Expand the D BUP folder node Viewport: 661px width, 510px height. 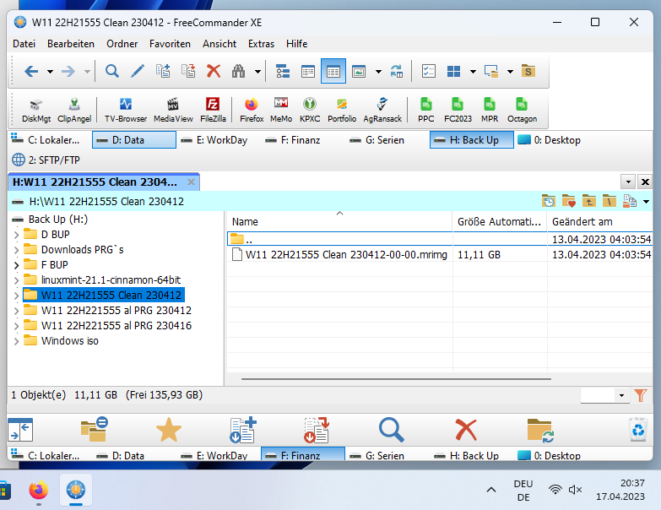pyautogui.click(x=16, y=235)
